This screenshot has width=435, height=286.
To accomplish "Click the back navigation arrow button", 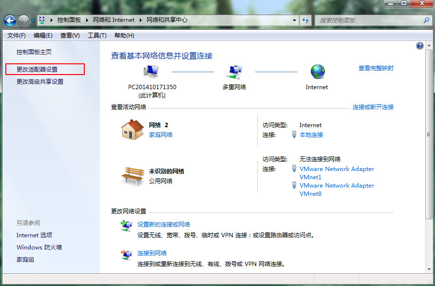I will pyautogui.click(x=10, y=20).
